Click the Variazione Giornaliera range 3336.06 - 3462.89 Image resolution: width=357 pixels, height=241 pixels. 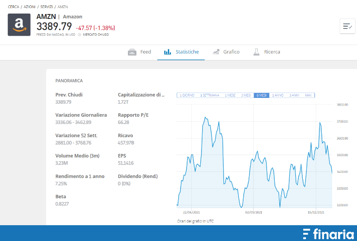coord(73,122)
